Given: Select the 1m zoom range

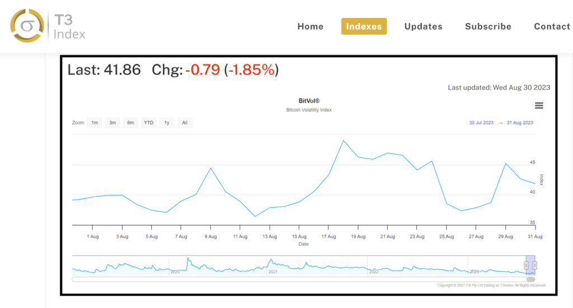Looking at the screenshot, I should [x=95, y=123].
